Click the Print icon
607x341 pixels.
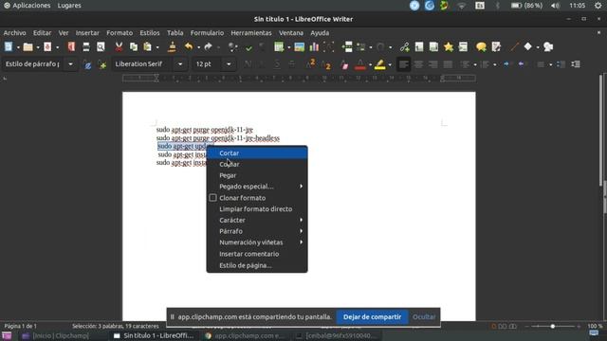86,46
